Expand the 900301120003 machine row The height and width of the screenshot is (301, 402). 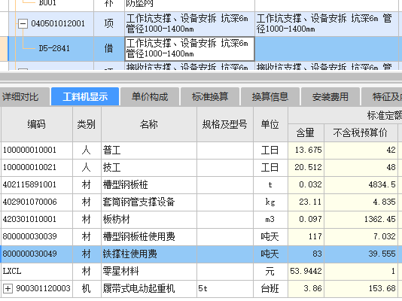click(x=8, y=289)
